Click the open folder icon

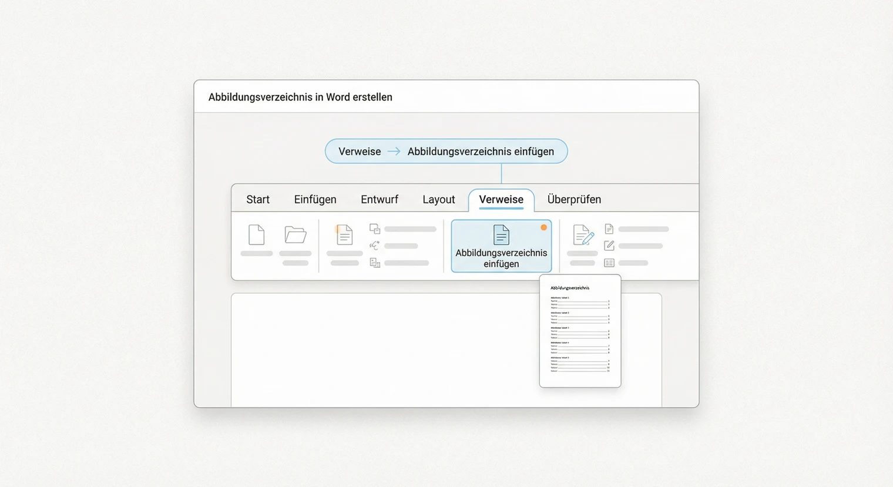(x=295, y=235)
